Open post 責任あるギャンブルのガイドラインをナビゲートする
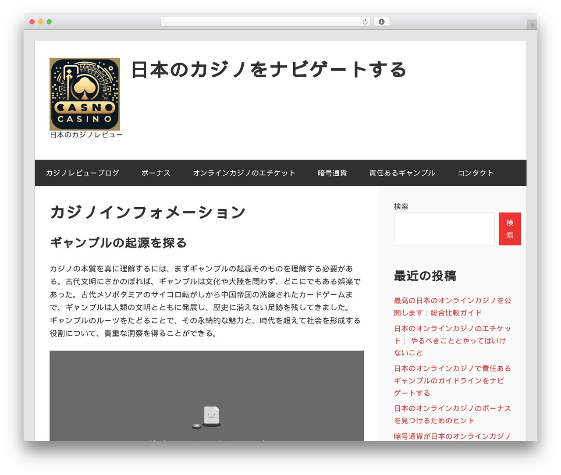Screen dimensions: 561x475 tap(452, 380)
